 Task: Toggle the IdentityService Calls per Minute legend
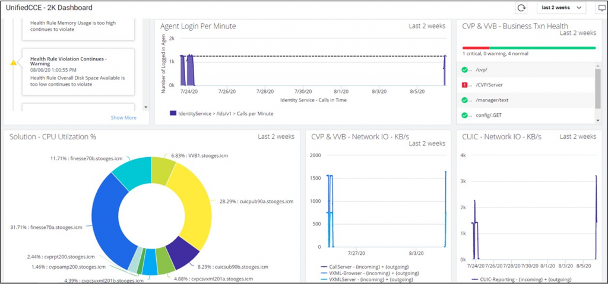[220, 113]
